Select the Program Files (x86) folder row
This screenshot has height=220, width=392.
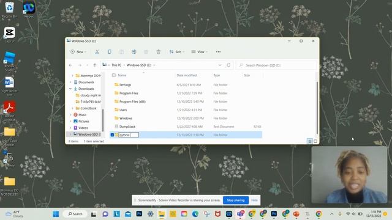[x=186, y=101]
